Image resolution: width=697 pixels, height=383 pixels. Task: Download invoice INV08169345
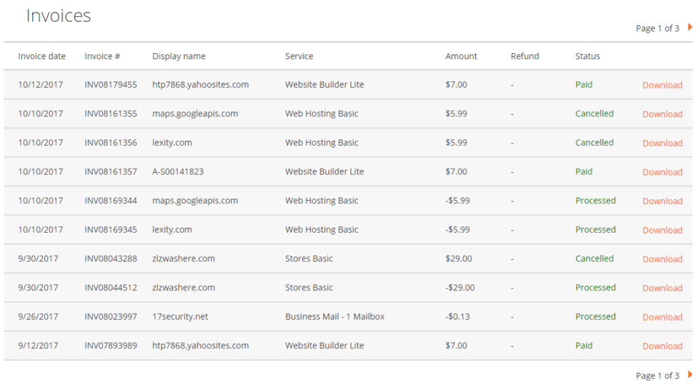tap(662, 230)
